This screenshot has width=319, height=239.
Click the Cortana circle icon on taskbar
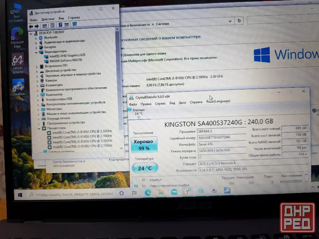(122, 193)
